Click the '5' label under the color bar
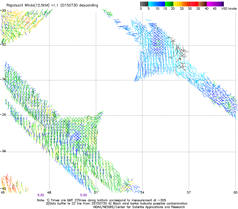This screenshot has width=238, height=209. 149,9
